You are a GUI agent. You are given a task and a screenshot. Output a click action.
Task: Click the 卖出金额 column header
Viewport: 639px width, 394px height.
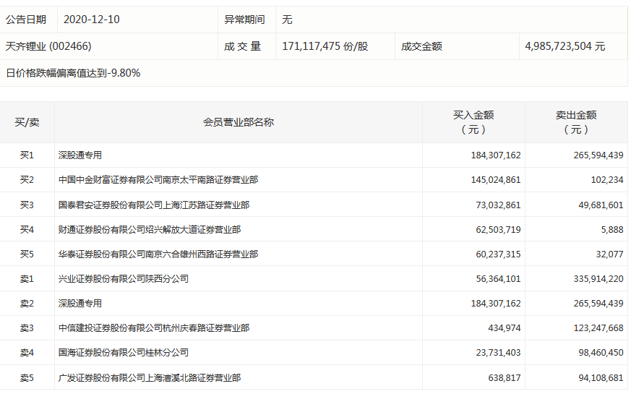coord(576,122)
